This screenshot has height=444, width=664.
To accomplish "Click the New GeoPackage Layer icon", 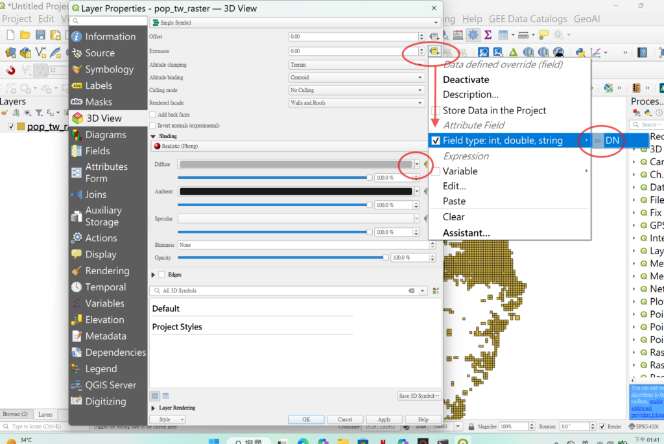I will (25, 53).
